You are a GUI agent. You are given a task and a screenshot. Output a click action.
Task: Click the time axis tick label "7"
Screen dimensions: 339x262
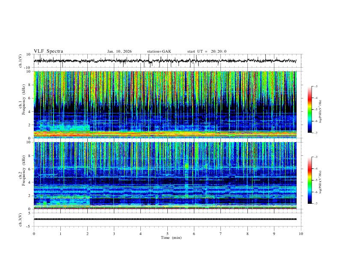tap(221, 234)
